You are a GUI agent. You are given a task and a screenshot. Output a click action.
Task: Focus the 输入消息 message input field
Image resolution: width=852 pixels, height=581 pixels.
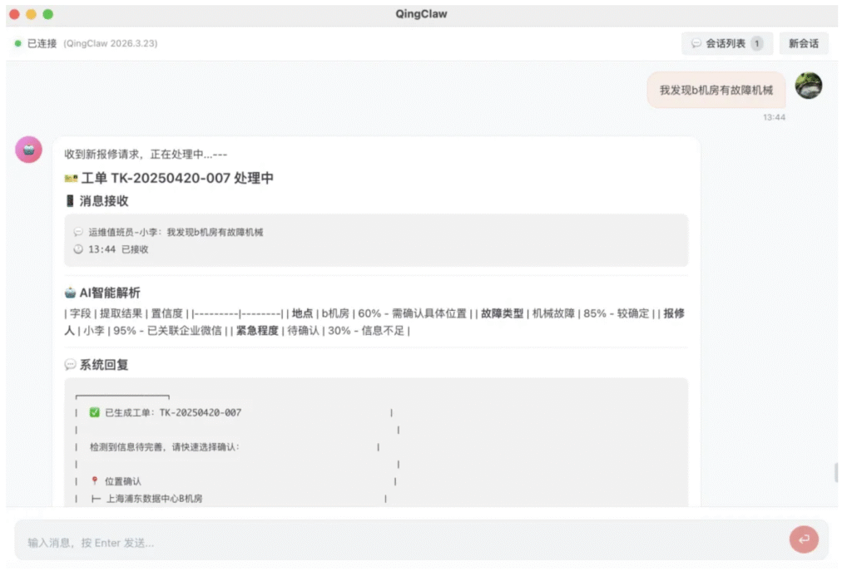[x=399, y=542]
